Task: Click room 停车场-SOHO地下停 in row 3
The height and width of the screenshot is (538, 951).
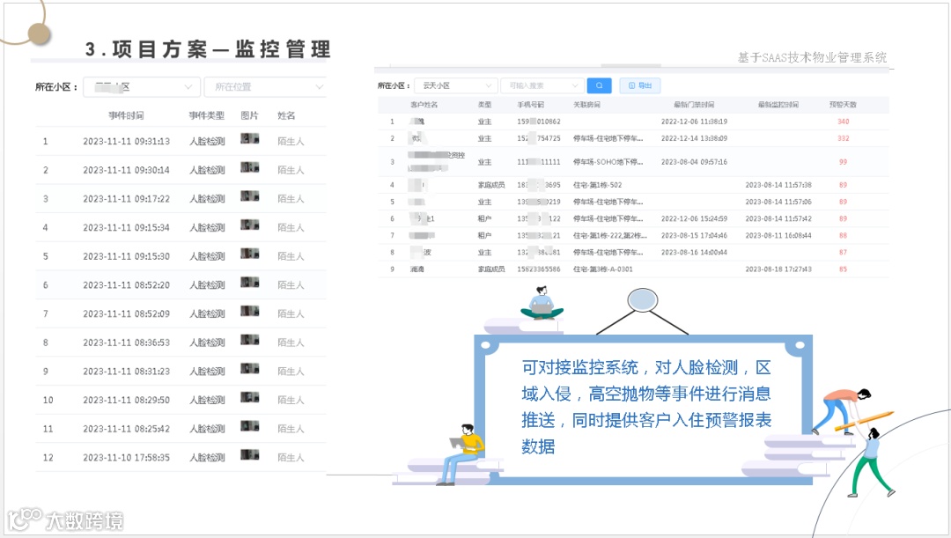Action: click(x=608, y=162)
